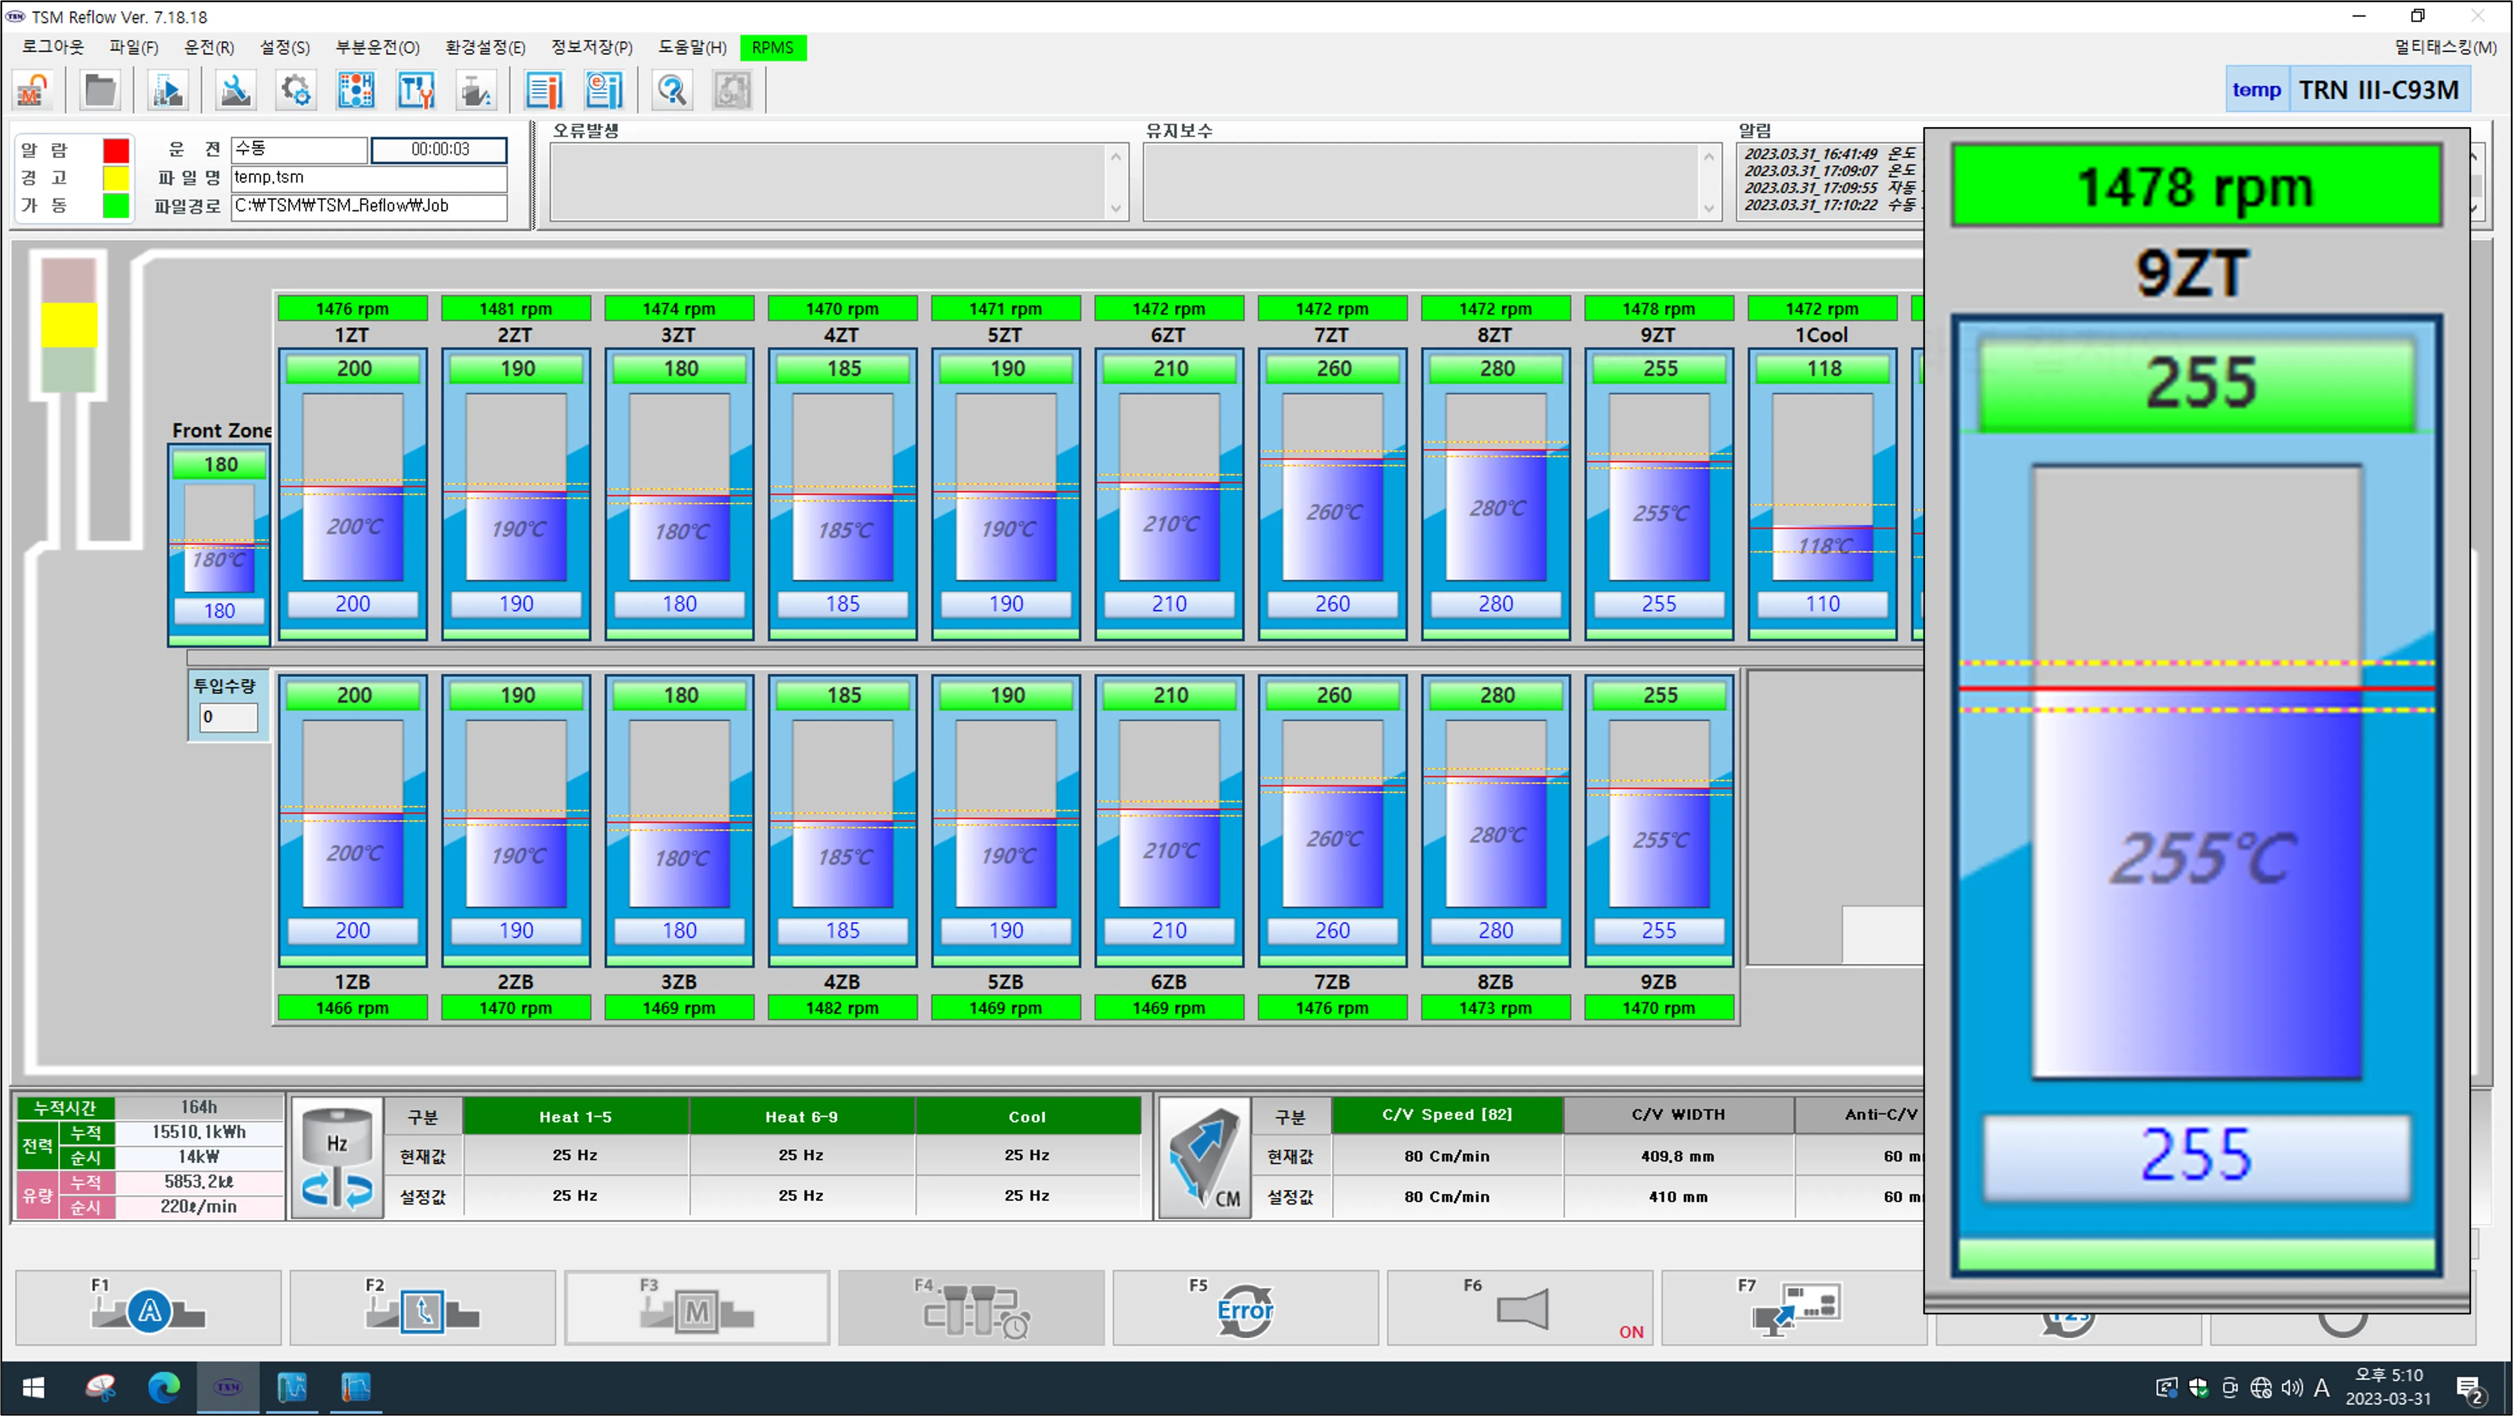Screen dimensions: 2513x1416
Task: Click the C/V Speed [82] header
Action: pyautogui.click(x=1447, y=1114)
